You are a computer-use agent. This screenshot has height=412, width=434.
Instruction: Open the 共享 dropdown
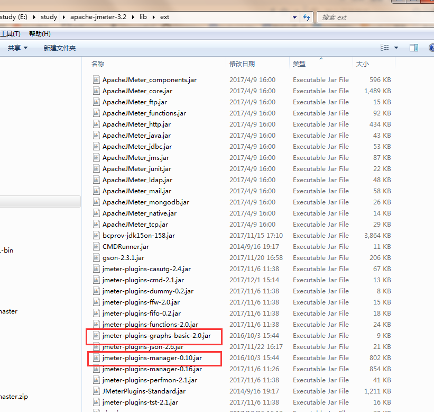[x=18, y=48]
